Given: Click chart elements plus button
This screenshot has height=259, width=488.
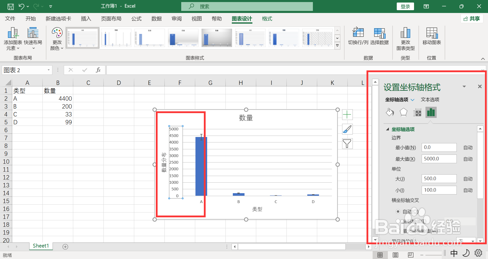Looking at the screenshot, I should (x=347, y=115).
